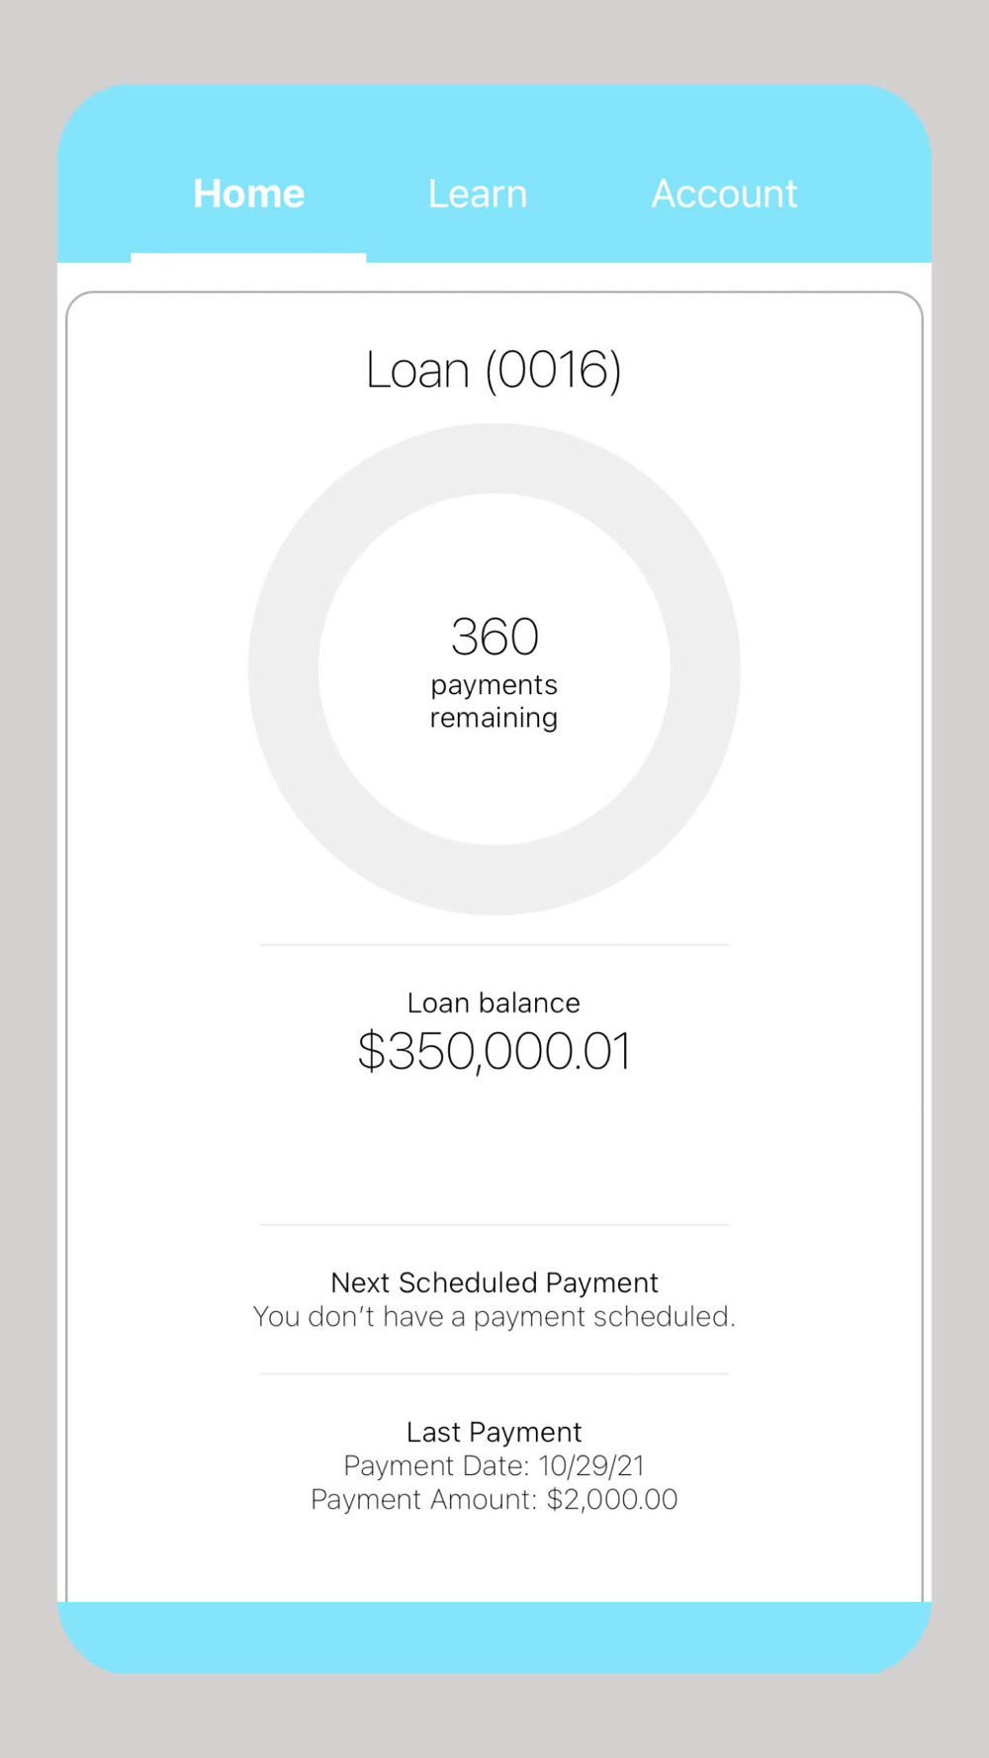Tap the Loan balance label
The width and height of the screenshot is (989, 1758).
tap(494, 1003)
